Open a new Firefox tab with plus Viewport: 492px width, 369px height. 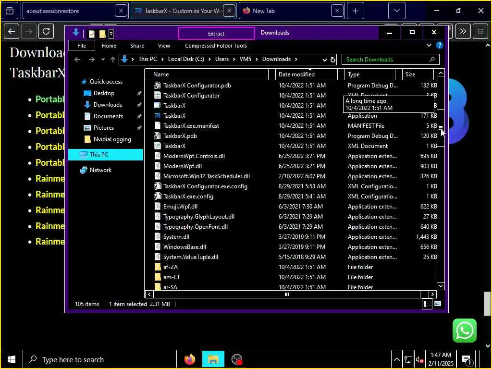point(355,11)
